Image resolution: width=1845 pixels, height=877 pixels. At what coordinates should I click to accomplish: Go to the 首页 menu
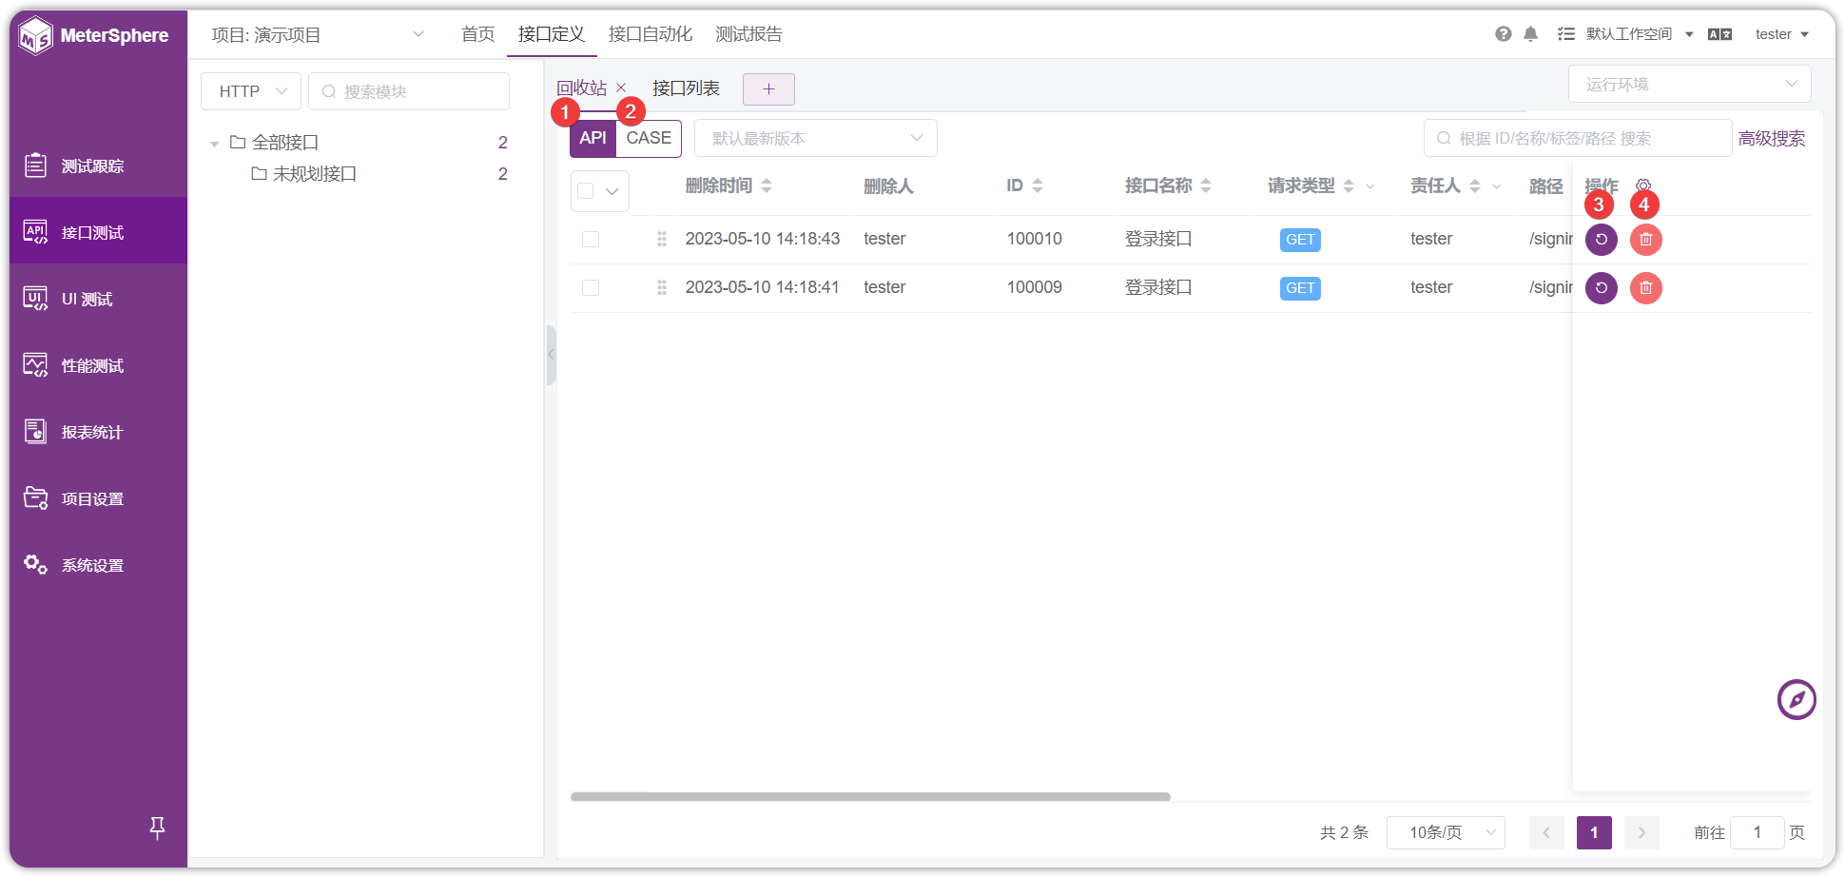point(478,34)
